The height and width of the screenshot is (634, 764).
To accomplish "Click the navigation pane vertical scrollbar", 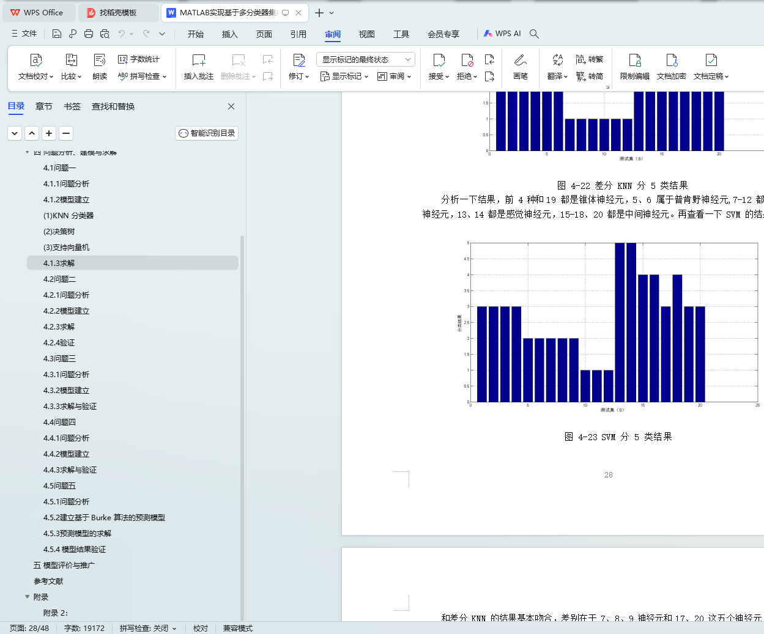I will click(x=242, y=428).
